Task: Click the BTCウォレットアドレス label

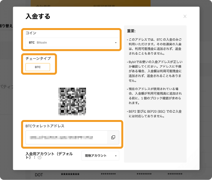Action: (45, 126)
